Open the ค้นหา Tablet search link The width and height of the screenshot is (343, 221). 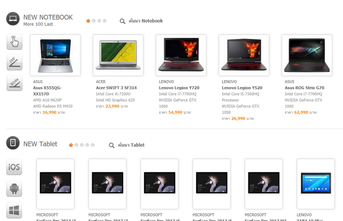click(131, 145)
